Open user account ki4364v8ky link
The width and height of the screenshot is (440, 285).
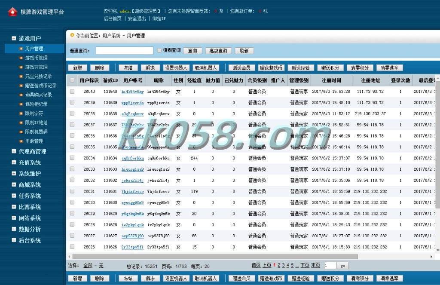[132, 92]
